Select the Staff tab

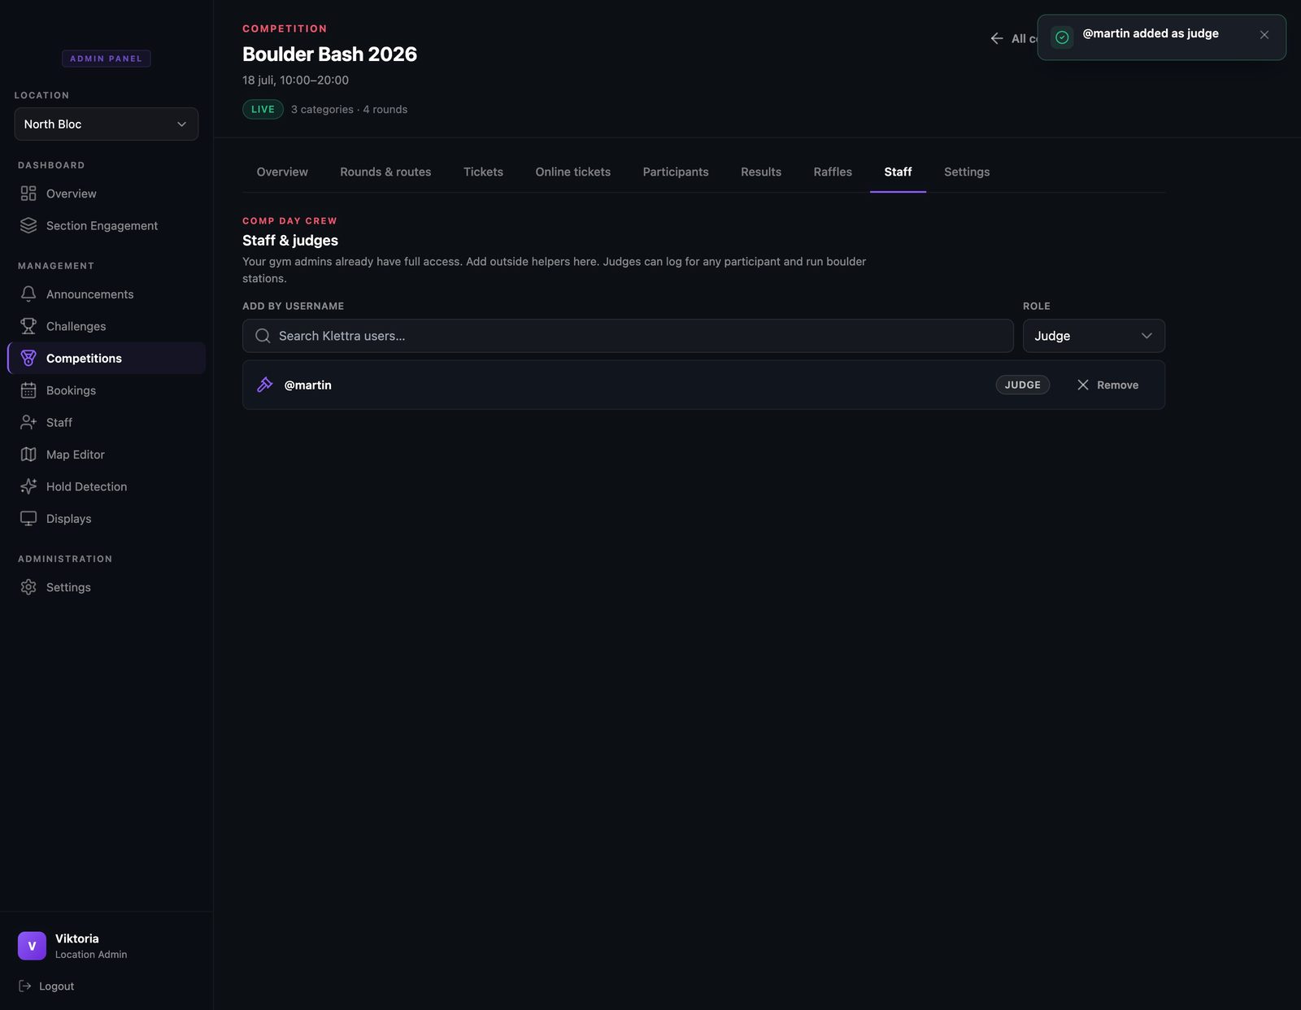[x=898, y=172]
